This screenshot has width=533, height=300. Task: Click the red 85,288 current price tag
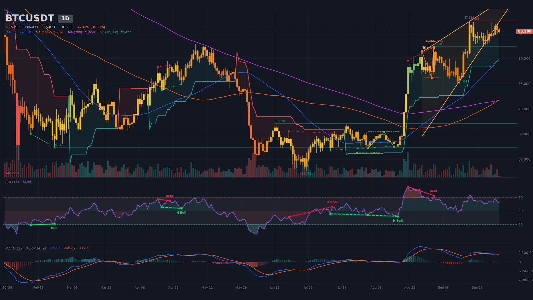525,32
